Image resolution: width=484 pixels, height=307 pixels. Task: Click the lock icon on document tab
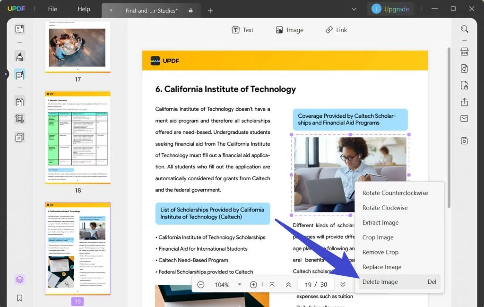point(191,10)
